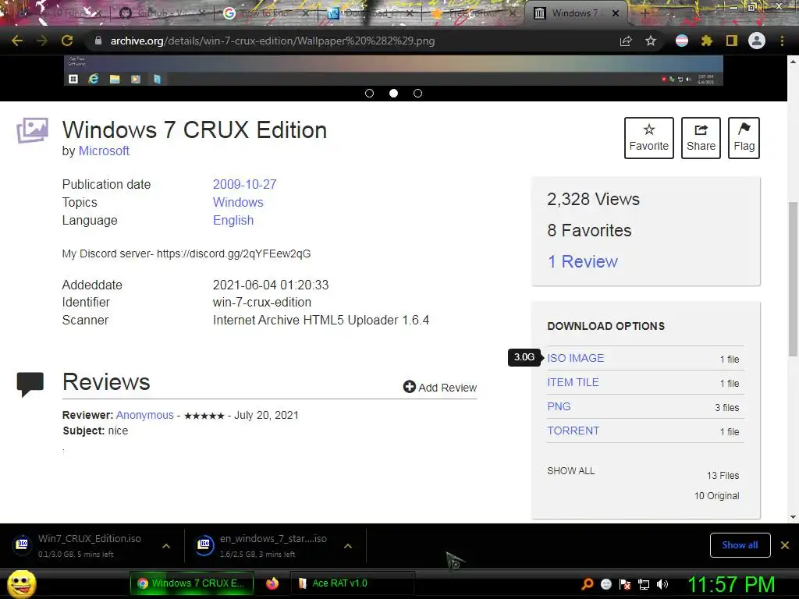Open Start menu with the smiley face button
The image size is (799, 599).
click(x=21, y=583)
